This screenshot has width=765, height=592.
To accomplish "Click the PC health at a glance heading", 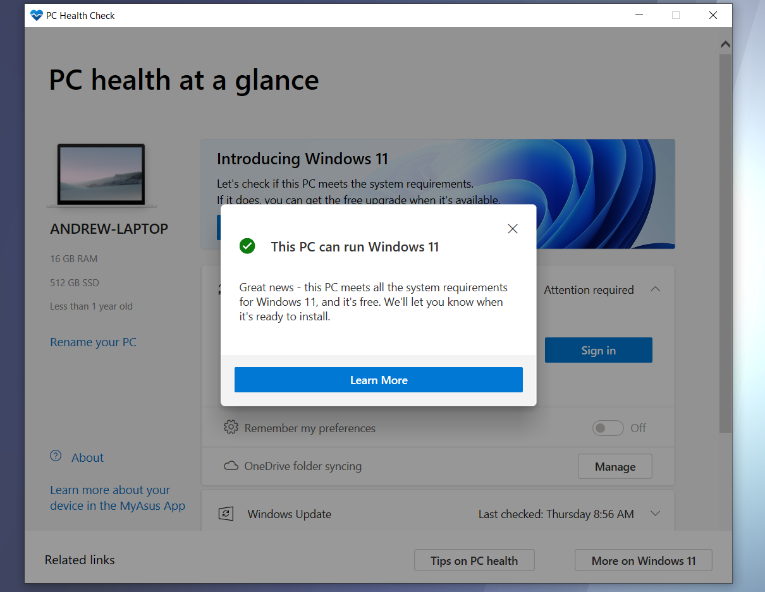I will click(x=184, y=80).
